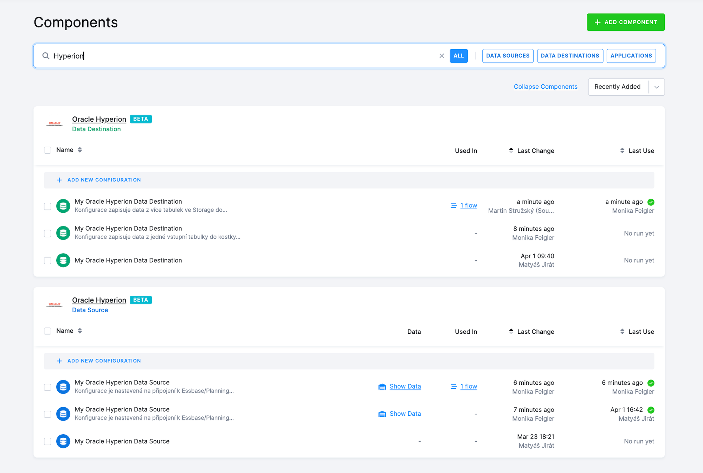Click the blue database icon of first Data Source configuration
This screenshot has width=703, height=473.
pos(63,387)
